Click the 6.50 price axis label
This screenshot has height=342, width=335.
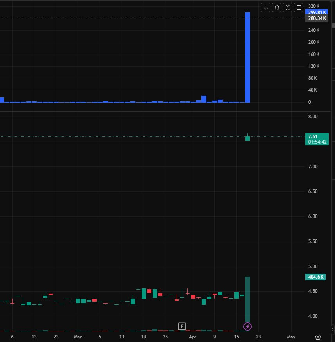click(x=313, y=191)
